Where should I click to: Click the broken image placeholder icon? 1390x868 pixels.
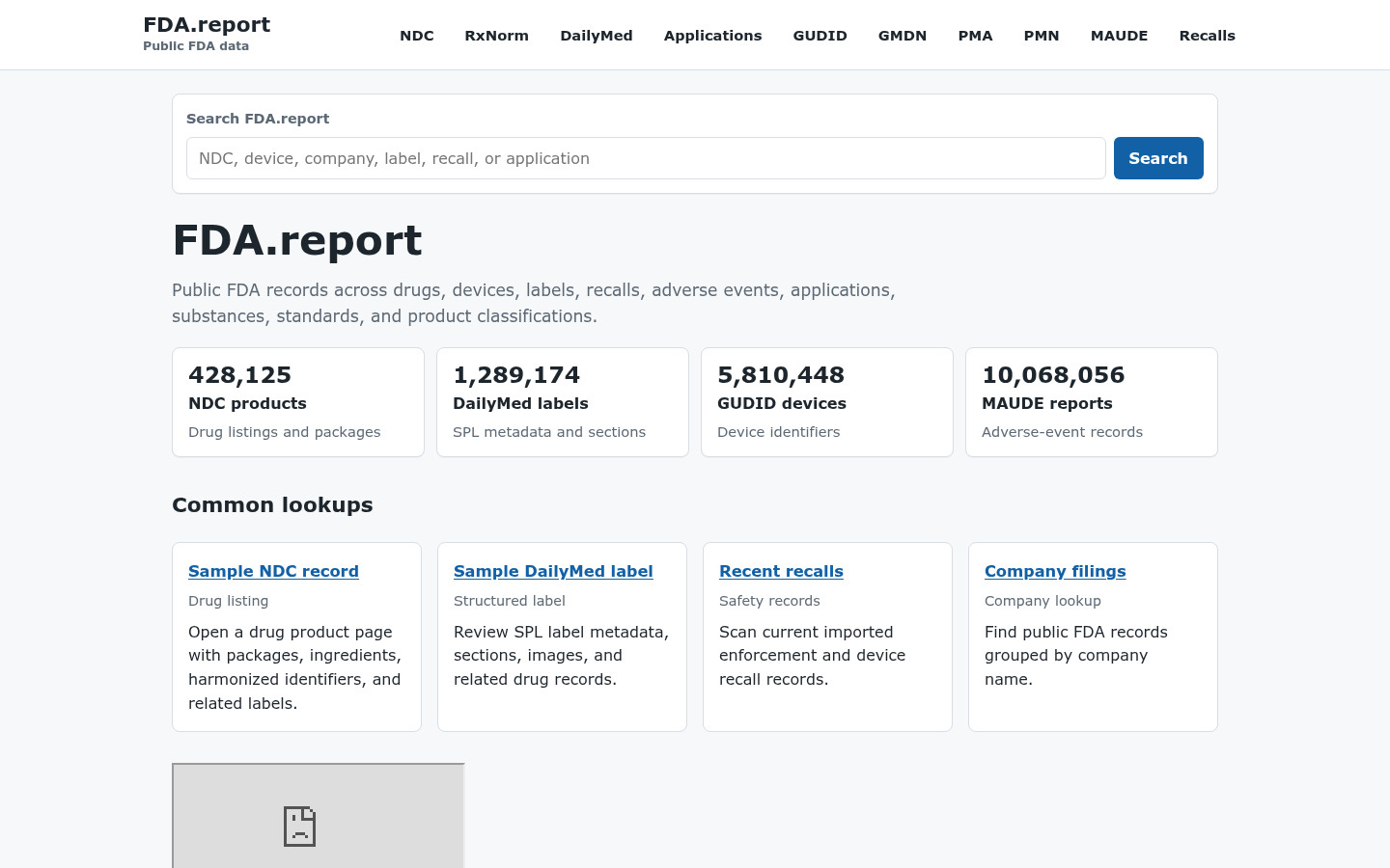[x=299, y=827]
